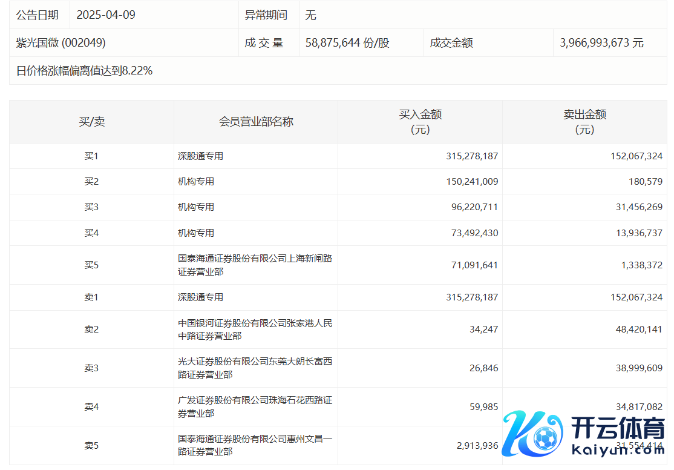Click the 开云体育 watermark text

pyautogui.click(x=618, y=428)
